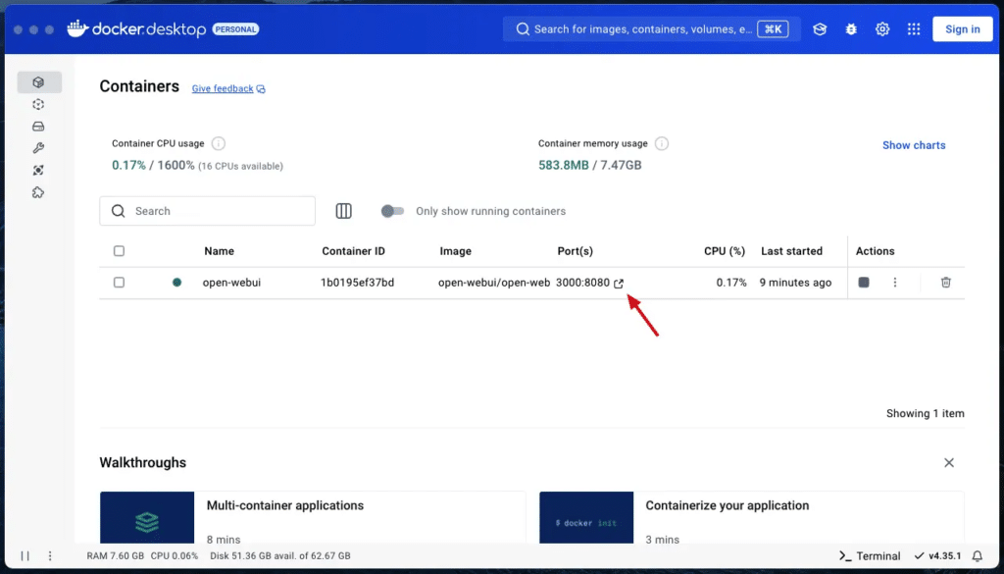Open the notifications bell icon
Image resolution: width=1004 pixels, height=574 pixels.
978,556
